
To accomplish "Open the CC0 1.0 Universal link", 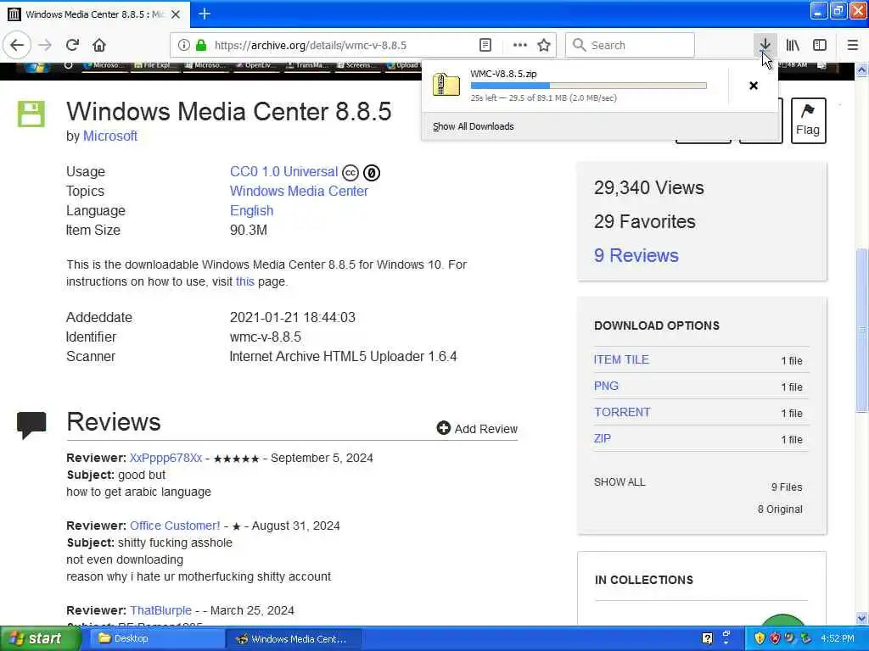I will (x=283, y=171).
